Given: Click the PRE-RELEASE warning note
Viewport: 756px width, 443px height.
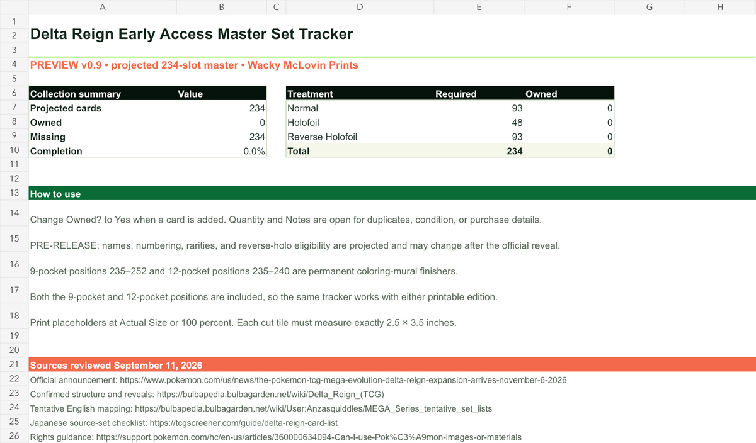Looking at the screenshot, I should (294, 245).
